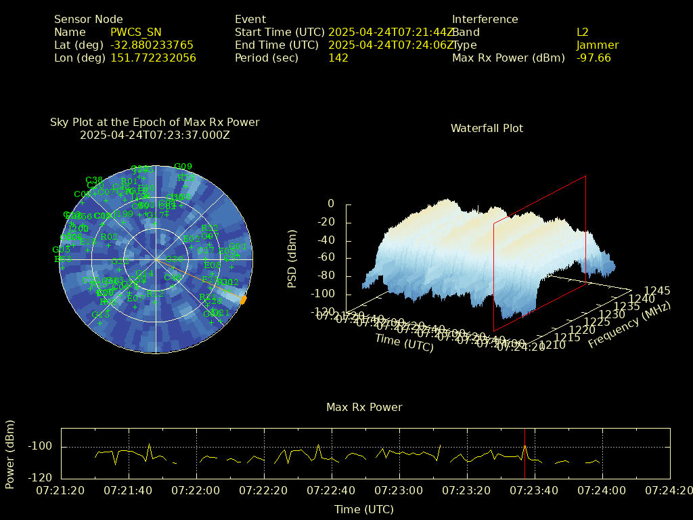Select satellite G22 near sky plot center

coord(119,261)
